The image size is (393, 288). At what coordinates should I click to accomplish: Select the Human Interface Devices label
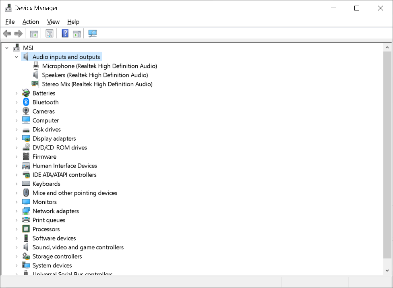pos(65,166)
